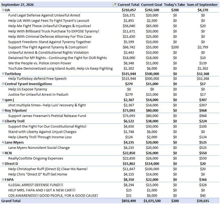The width and height of the screenshot is (220, 205).
Task: Select the Current Total column header
Action: (128, 5)
